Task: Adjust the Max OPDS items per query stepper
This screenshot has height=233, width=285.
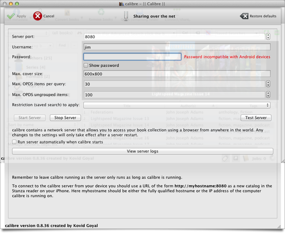Action: [x=268, y=84]
